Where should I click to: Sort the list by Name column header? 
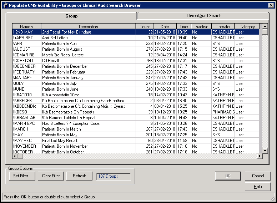(27, 27)
